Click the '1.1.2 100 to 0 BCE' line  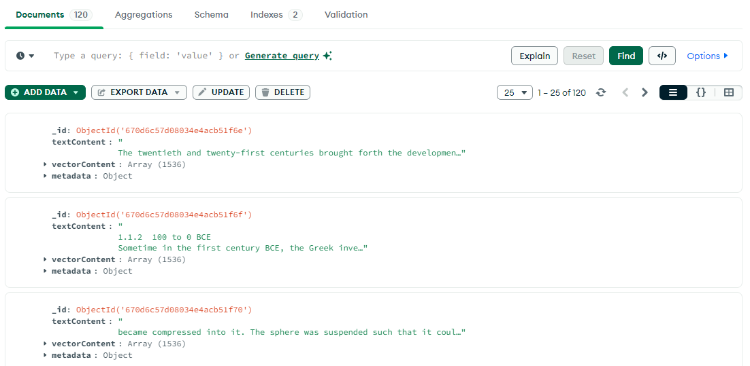click(164, 237)
